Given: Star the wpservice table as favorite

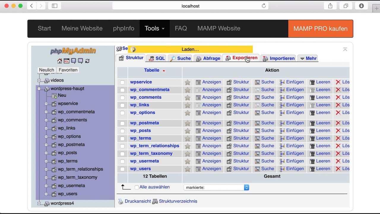Looking at the screenshot, I should 187,82.
